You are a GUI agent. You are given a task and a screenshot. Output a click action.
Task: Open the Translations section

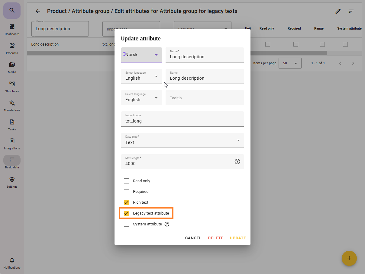tap(12, 106)
